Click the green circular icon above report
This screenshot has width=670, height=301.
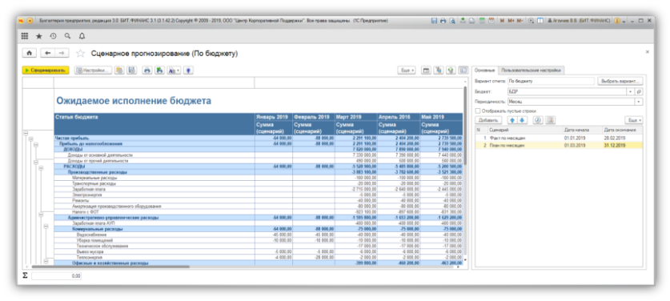coord(451,70)
